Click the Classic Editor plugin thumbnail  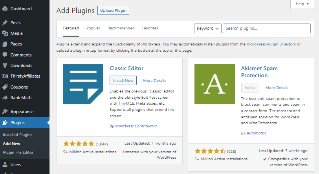coord(83,84)
